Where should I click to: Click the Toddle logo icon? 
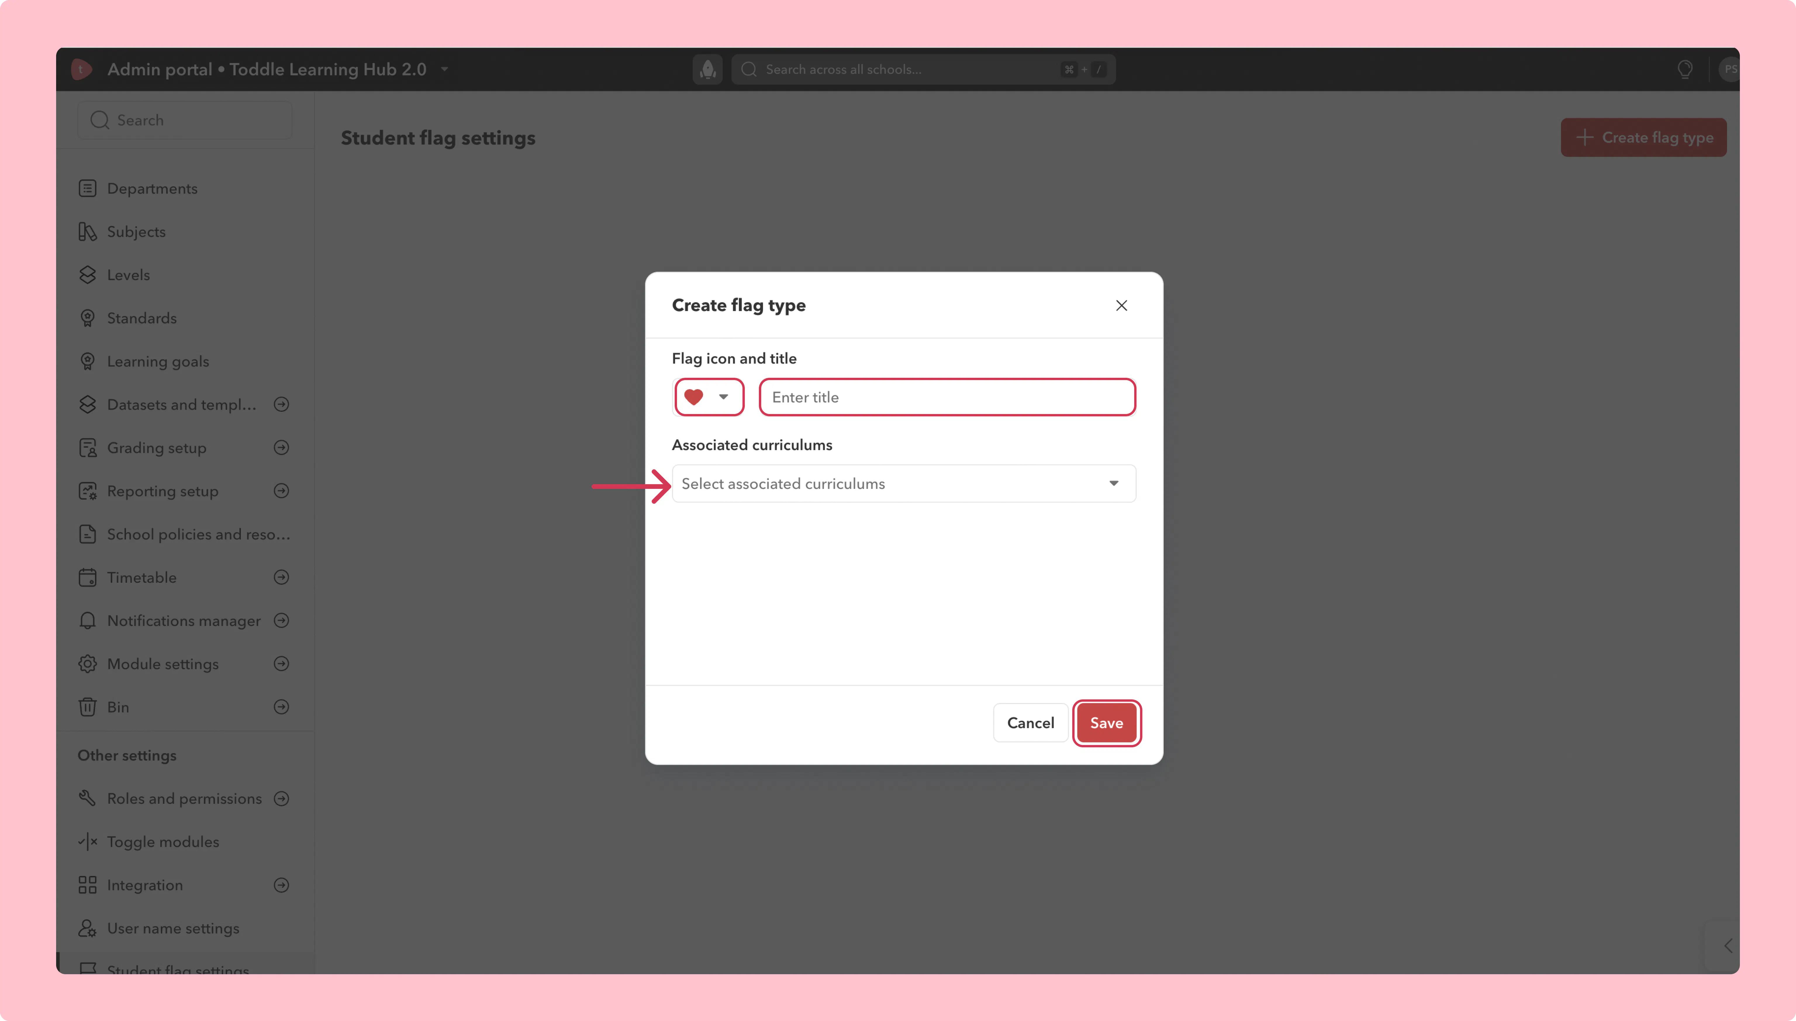81,69
